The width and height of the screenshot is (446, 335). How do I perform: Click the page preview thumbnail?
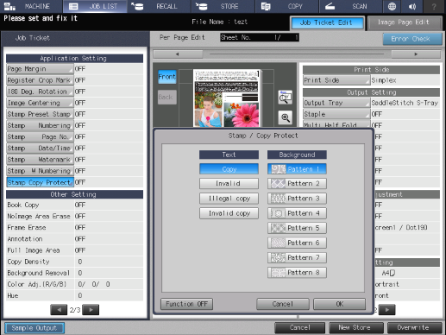[x=227, y=98]
